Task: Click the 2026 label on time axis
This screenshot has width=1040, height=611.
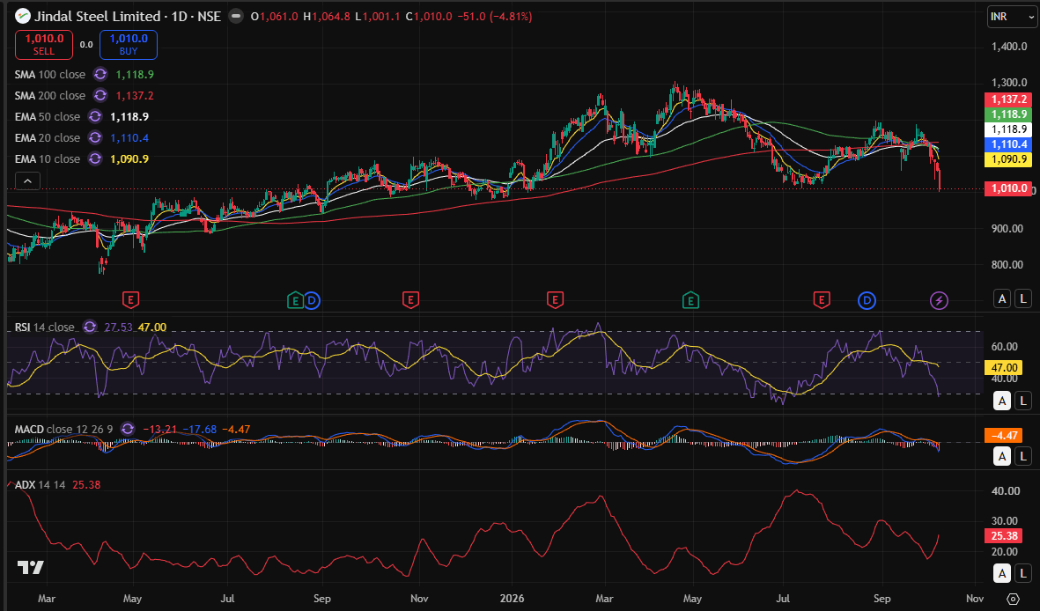Action: (512, 599)
